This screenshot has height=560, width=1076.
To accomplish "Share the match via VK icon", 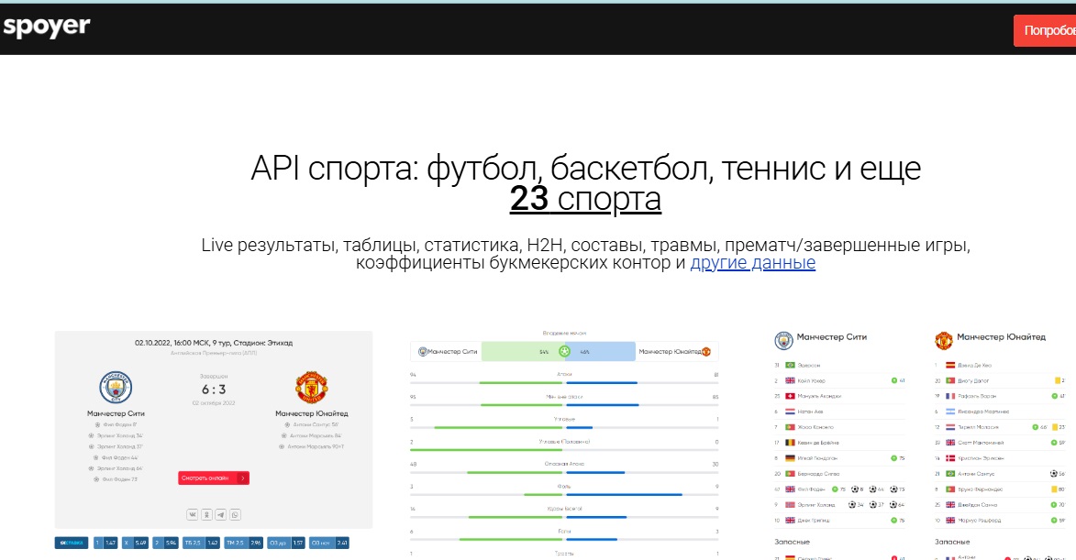I will 192,515.
